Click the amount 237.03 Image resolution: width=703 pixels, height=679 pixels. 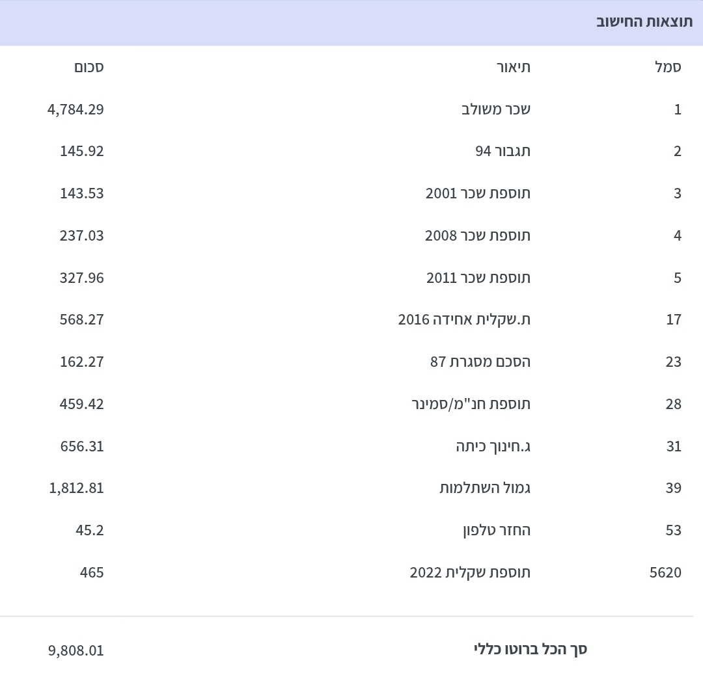tap(82, 235)
